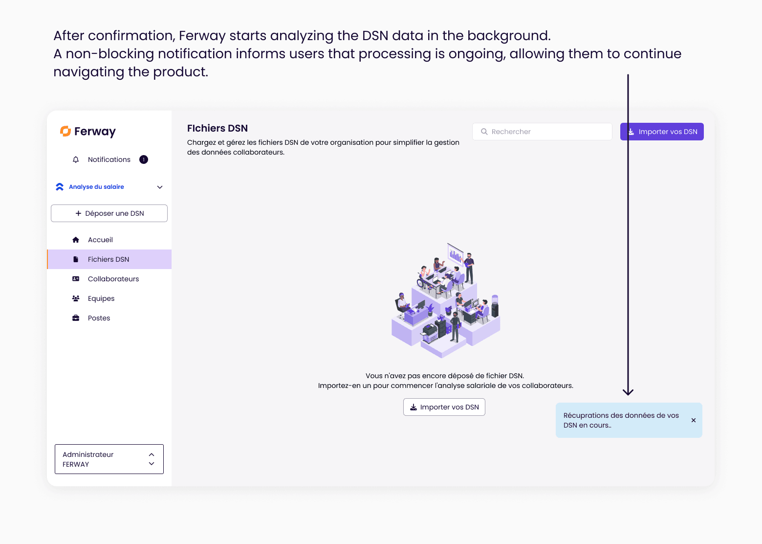Select Fichiers DSN in the sidebar

(x=109, y=259)
